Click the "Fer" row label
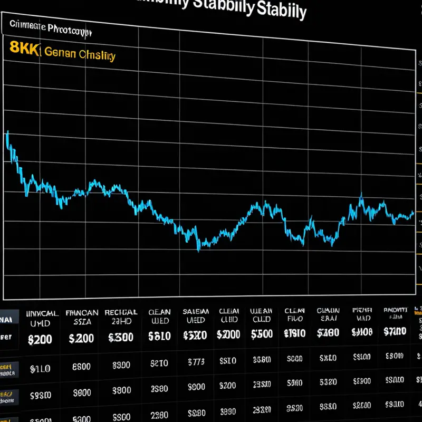 [6, 337]
